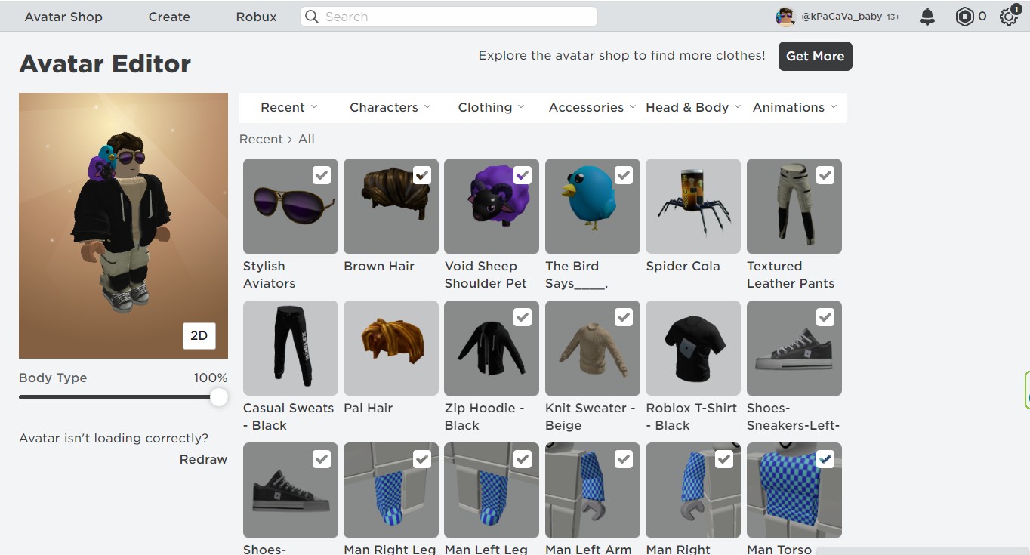The image size is (1030, 555).
Task: Select the Shoes-Sneakers-Left item image
Action: pyautogui.click(x=794, y=348)
